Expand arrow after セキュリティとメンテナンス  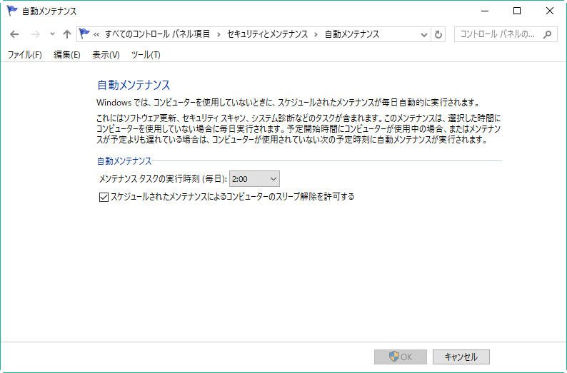[316, 34]
